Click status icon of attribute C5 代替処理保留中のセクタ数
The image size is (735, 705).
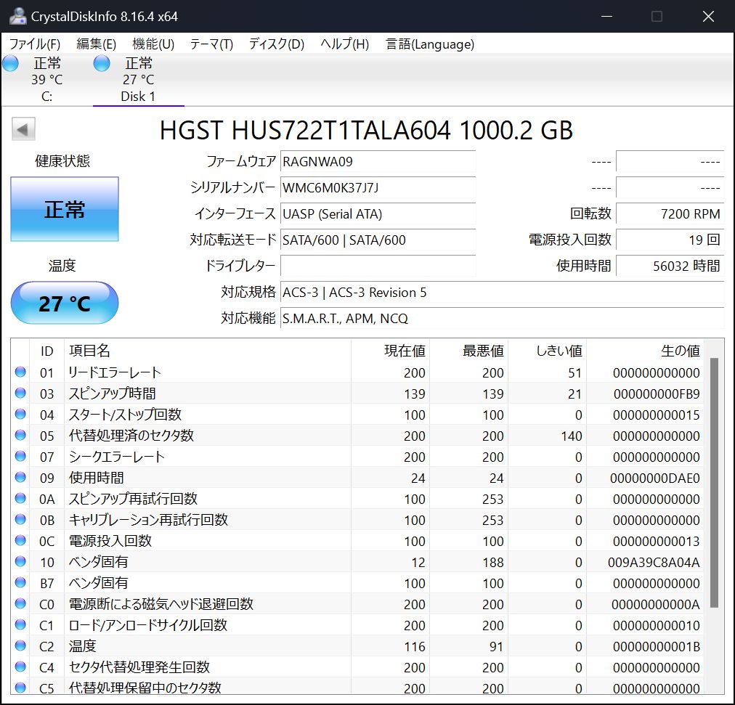[20, 688]
